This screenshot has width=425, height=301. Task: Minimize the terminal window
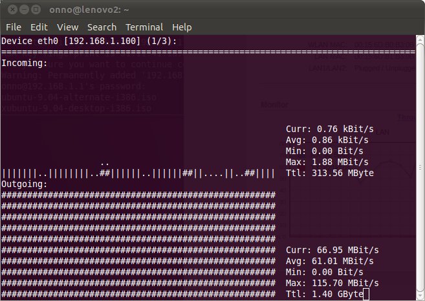click(23, 9)
